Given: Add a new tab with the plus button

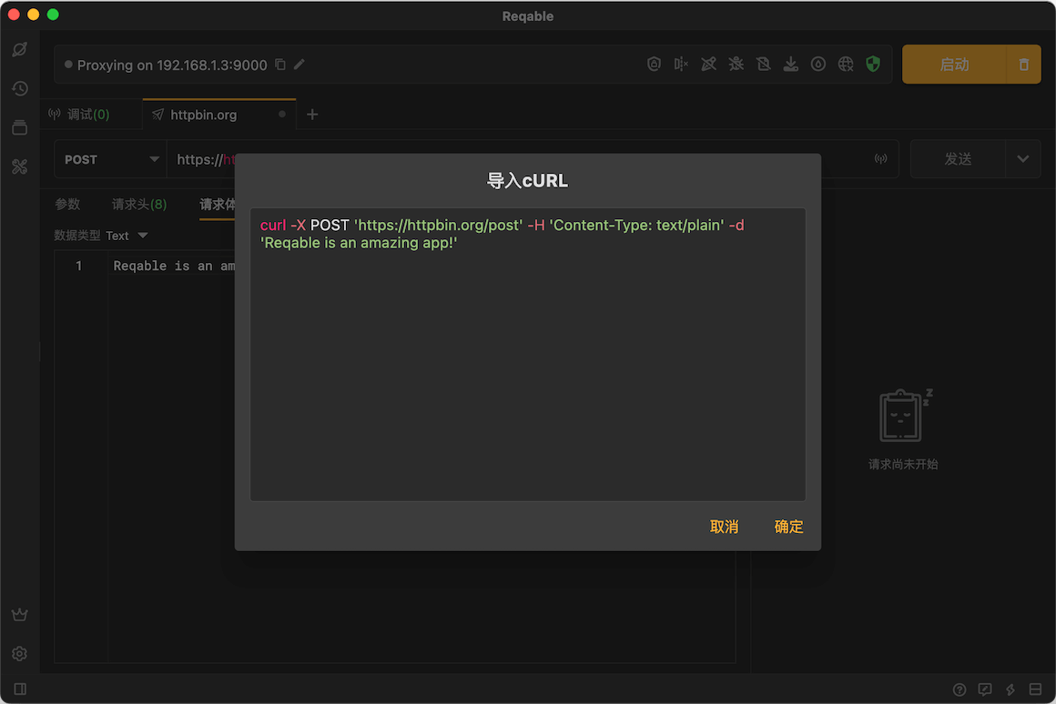Looking at the screenshot, I should tap(312, 115).
